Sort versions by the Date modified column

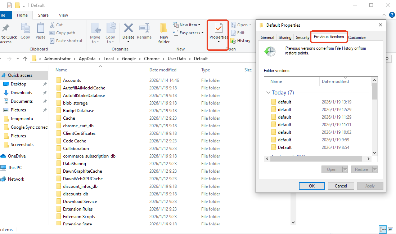click(335, 81)
